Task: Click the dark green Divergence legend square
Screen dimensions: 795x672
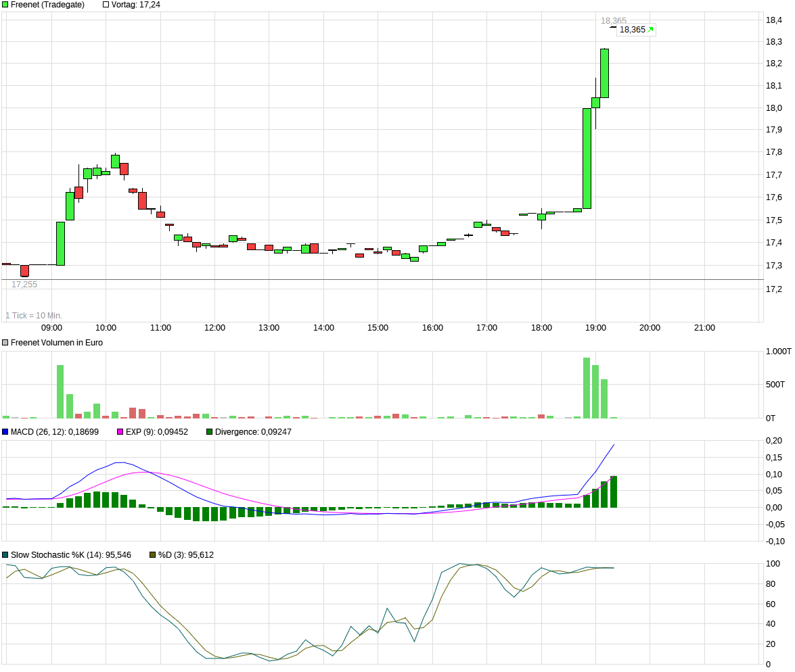Action: coord(209,432)
